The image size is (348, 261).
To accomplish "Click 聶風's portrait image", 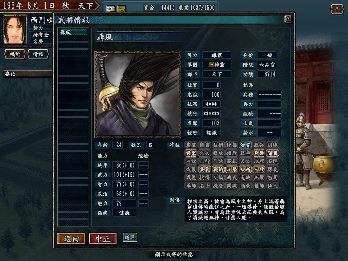I will coord(138,94).
